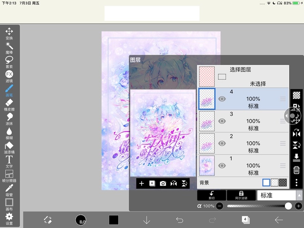Viewport: 304px width, 228px height.
Task: Select the Text (文字) tool
Action: click(9, 161)
